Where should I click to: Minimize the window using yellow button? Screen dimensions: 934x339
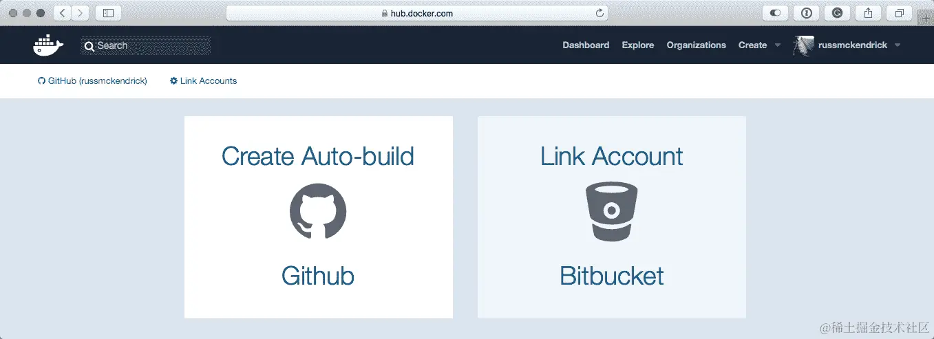(27, 13)
